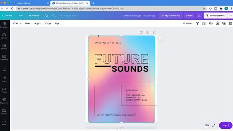The image size is (233, 131).
Task: Click the Duplicate icon in toolbar
Action: [x=224, y=23]
